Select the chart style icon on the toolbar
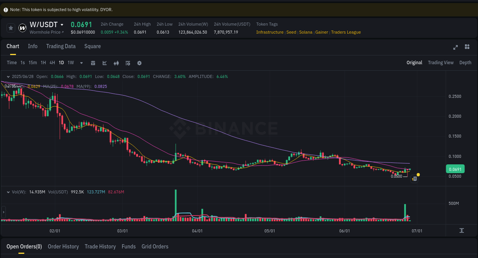This screenshot has width=478, height=258. click(104, 63)
